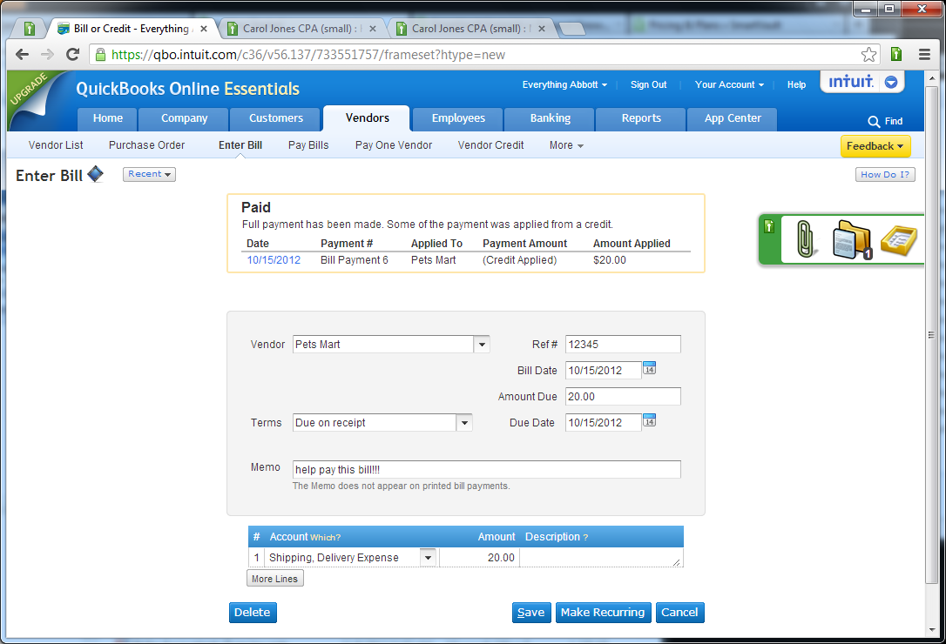Click the Save button
The width and height of the screenshot is (946, 644).
pyautogui.click(x=530, y=613)
